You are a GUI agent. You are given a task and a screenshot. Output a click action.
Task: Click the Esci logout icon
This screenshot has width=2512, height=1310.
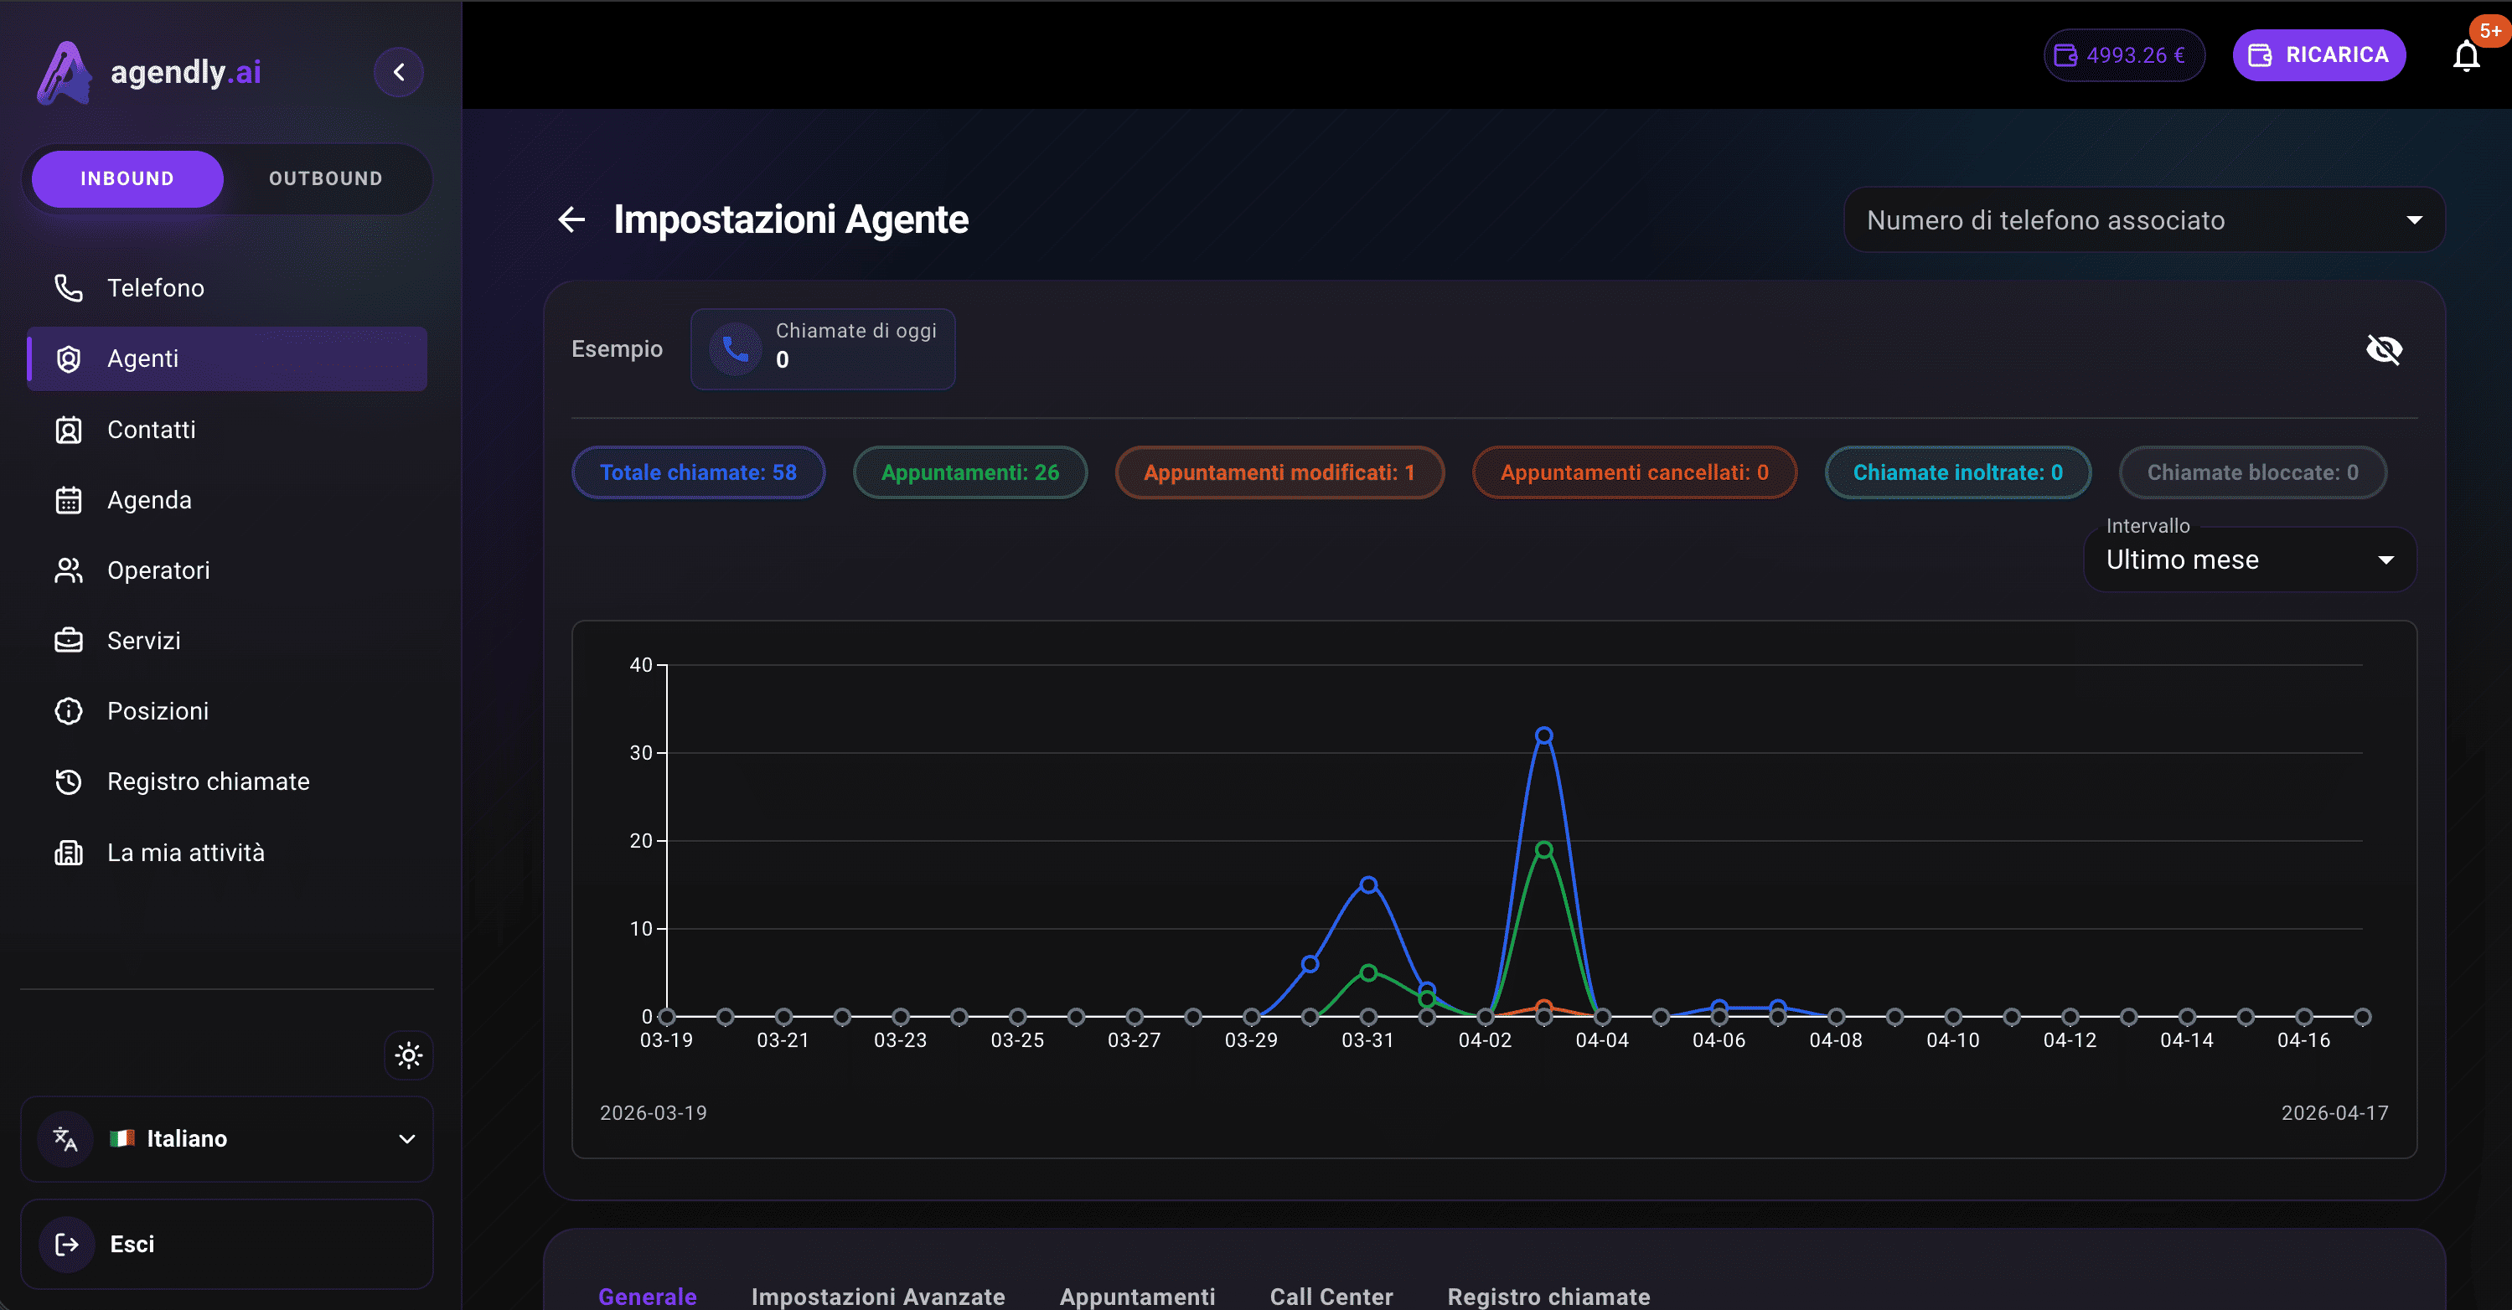[67, 1244]
